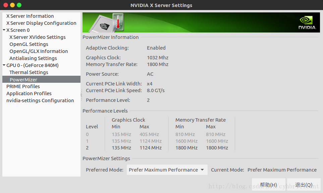Click the Graphics Clock column header
Screen dimensions: 323x193
pyautogui.click(x=128, y=120)
